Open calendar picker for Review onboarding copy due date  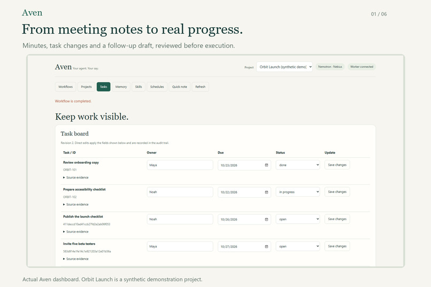click(x=266, y=165)
